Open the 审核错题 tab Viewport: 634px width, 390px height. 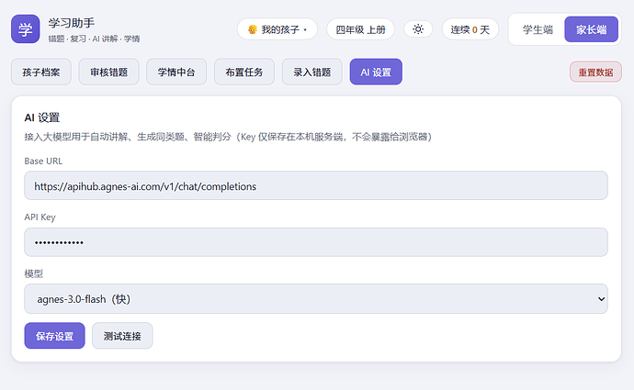108,72
